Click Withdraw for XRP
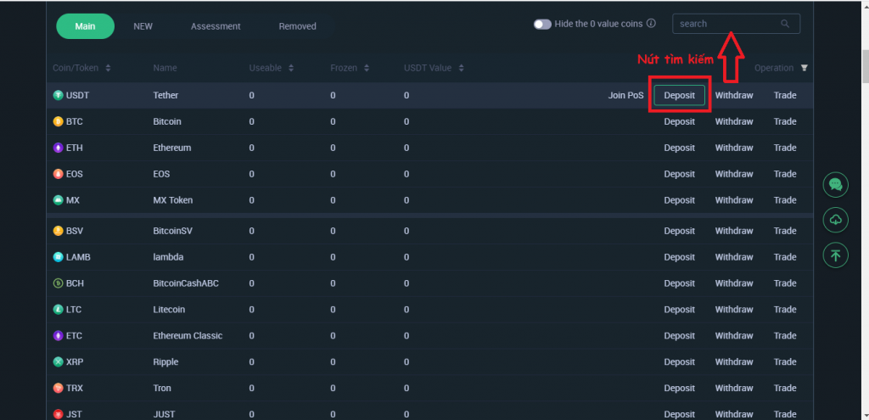Image resolution: width=869 pixels, height=420 pixels. 734,361
